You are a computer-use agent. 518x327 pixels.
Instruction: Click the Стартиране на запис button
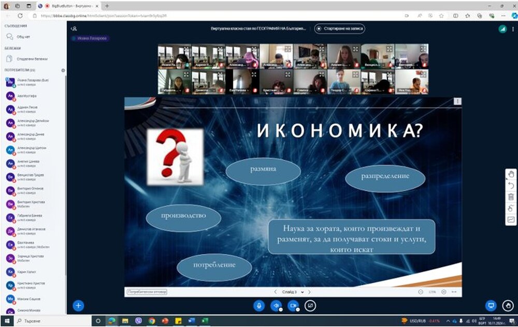(340, 29)
